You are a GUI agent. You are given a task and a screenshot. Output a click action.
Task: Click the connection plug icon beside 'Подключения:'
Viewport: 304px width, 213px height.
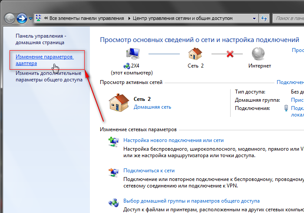point(286,108)
